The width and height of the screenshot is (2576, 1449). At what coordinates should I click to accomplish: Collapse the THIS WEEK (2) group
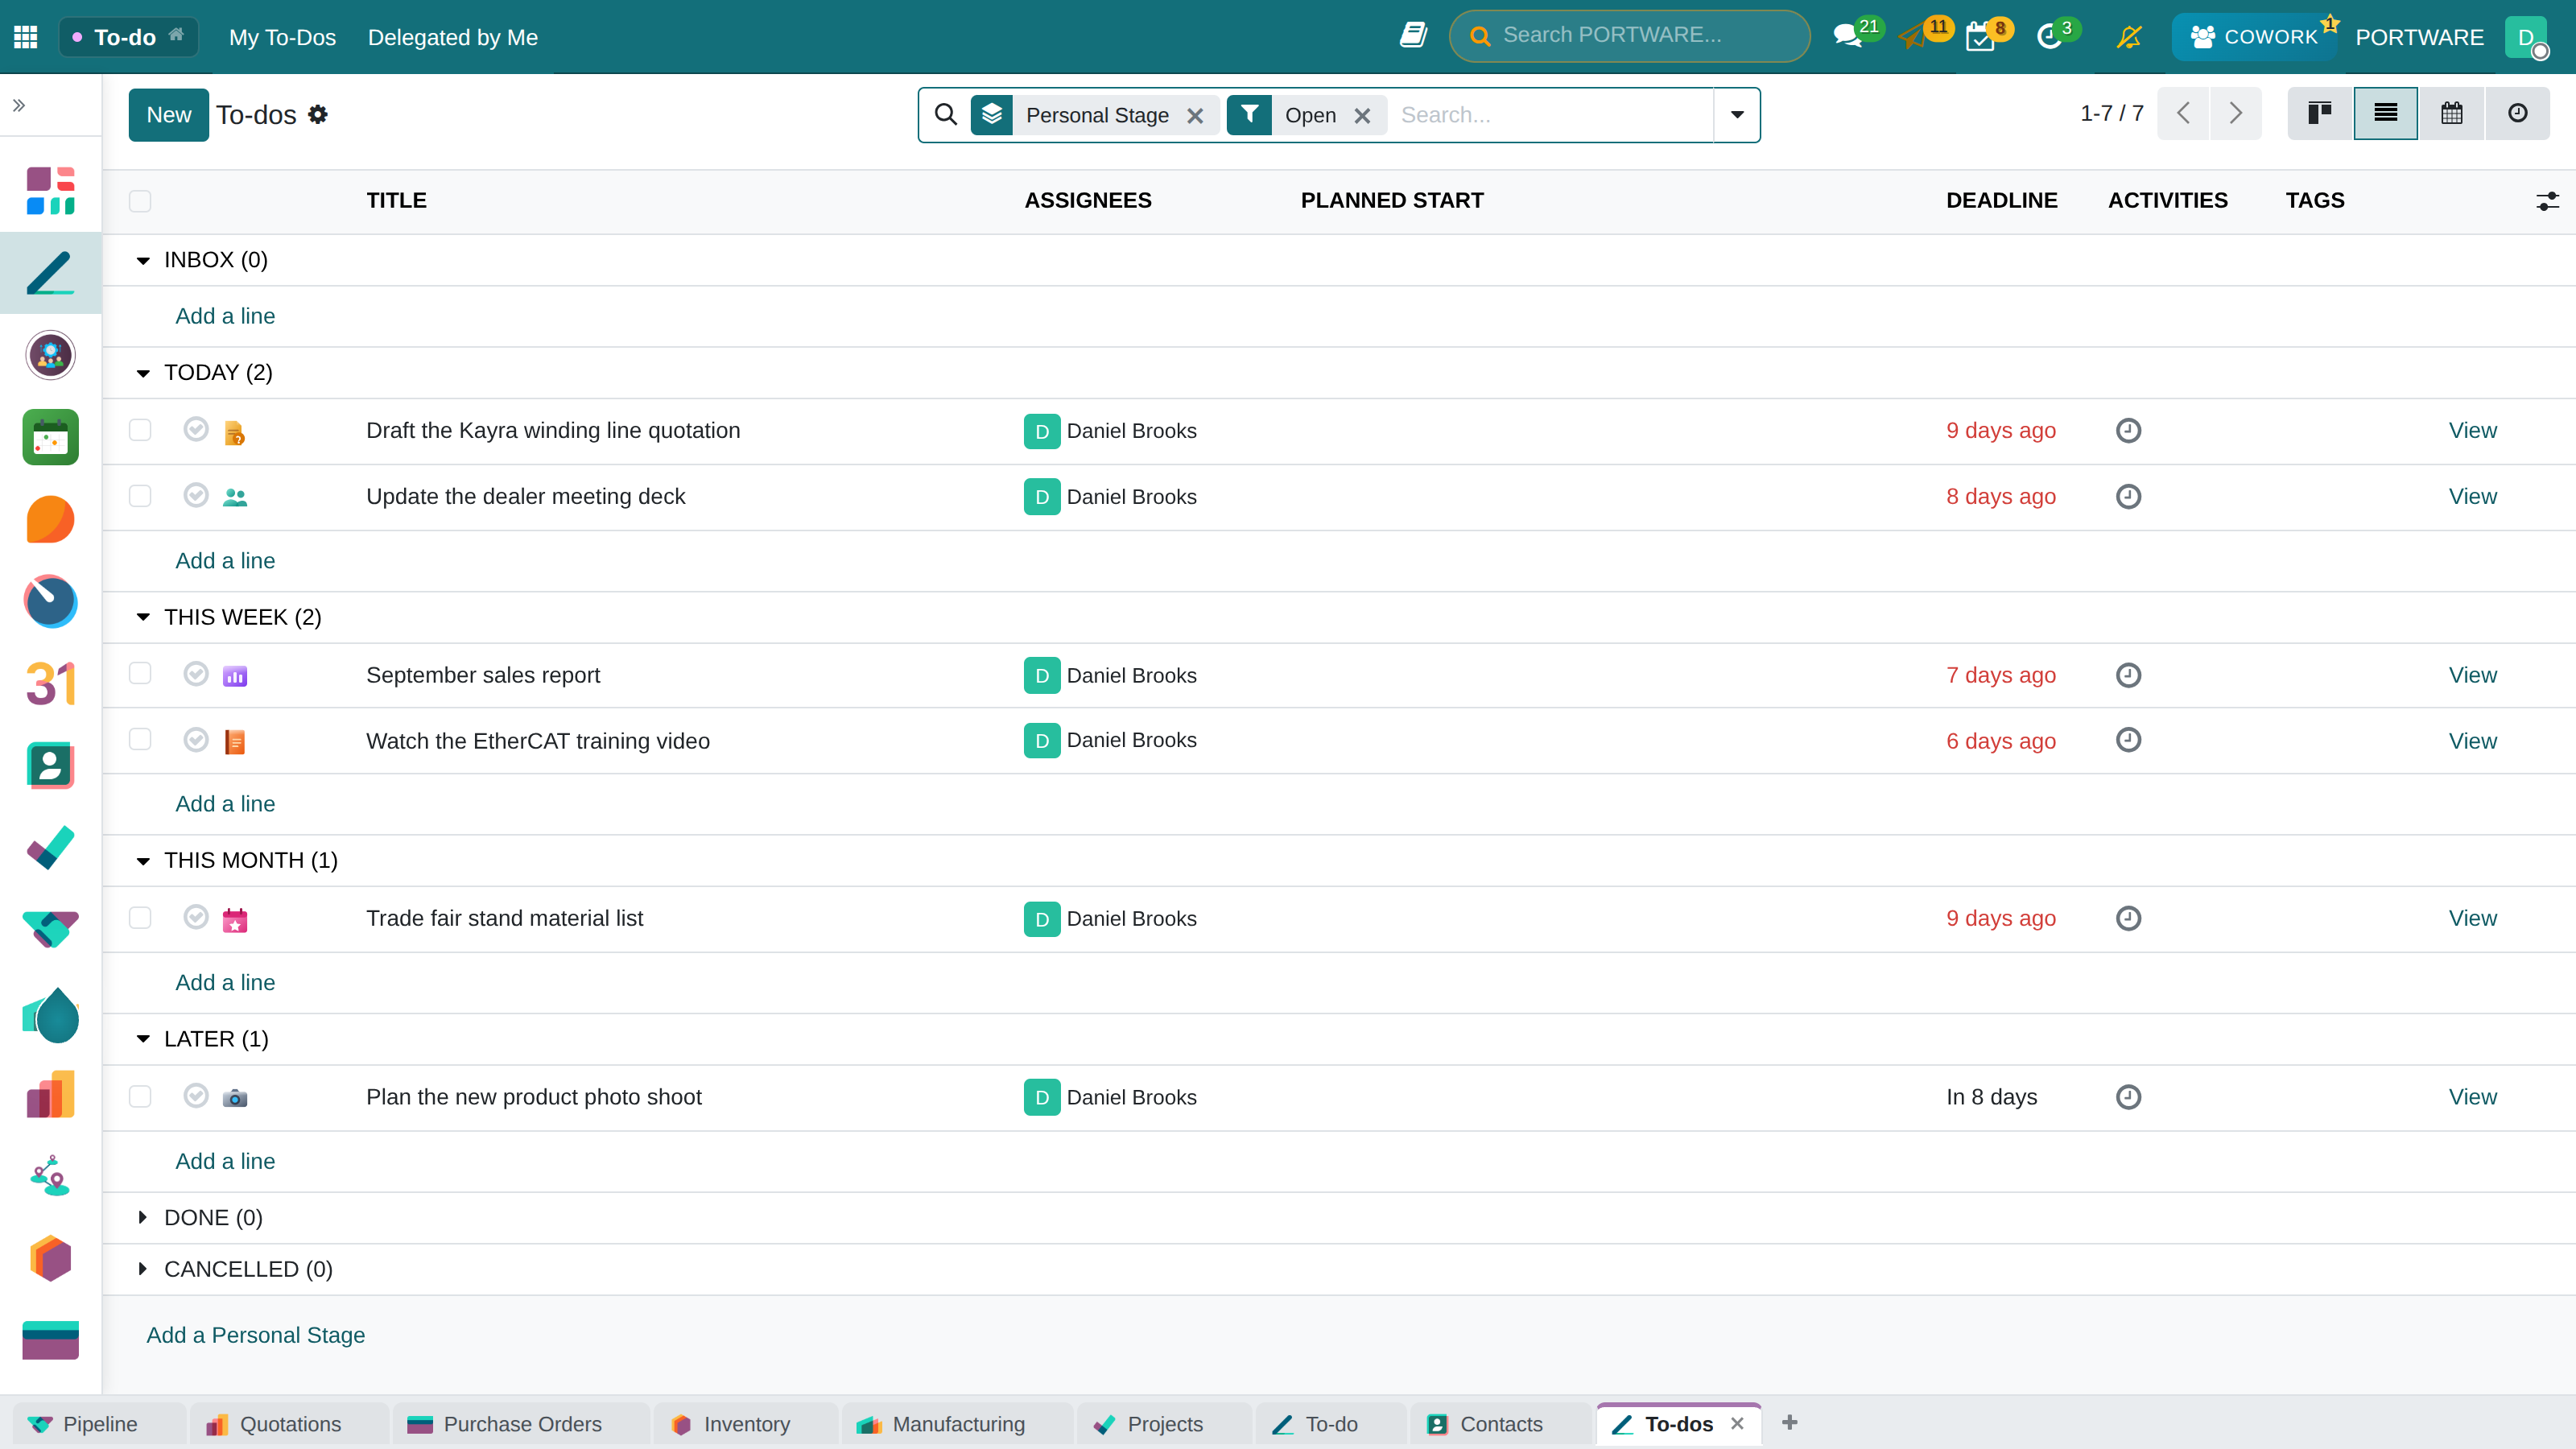click(x=143, y=617)
